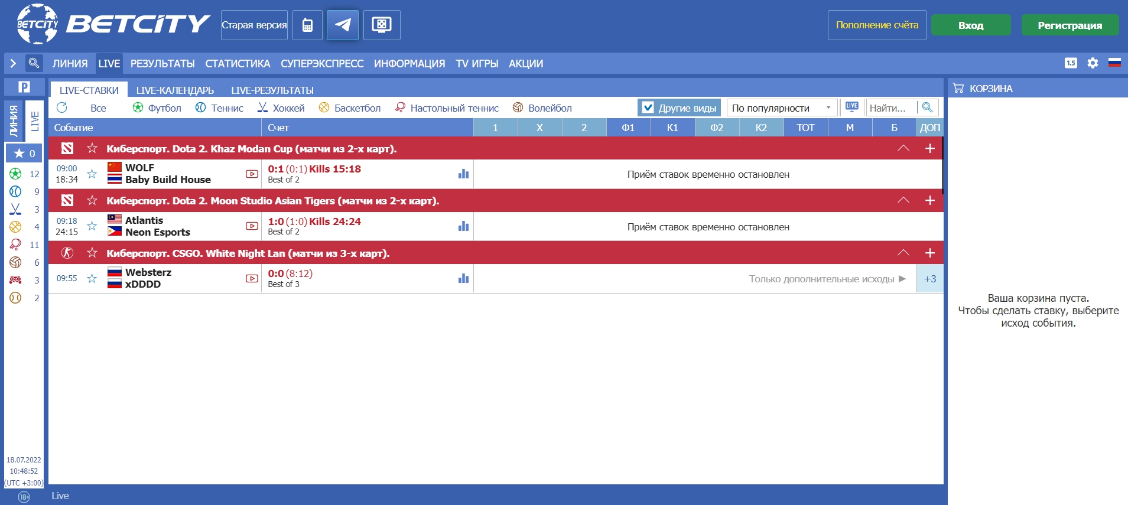Favorite the Websterz vs xDDDD match star
The height and width of the screenshot is (505, 1128).
[x=92, y=278]
